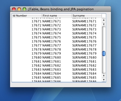Viewport: 121px width, 101px height.
Task: Pick the cell SURNAME17673
Action: click(x=87, y=29)
